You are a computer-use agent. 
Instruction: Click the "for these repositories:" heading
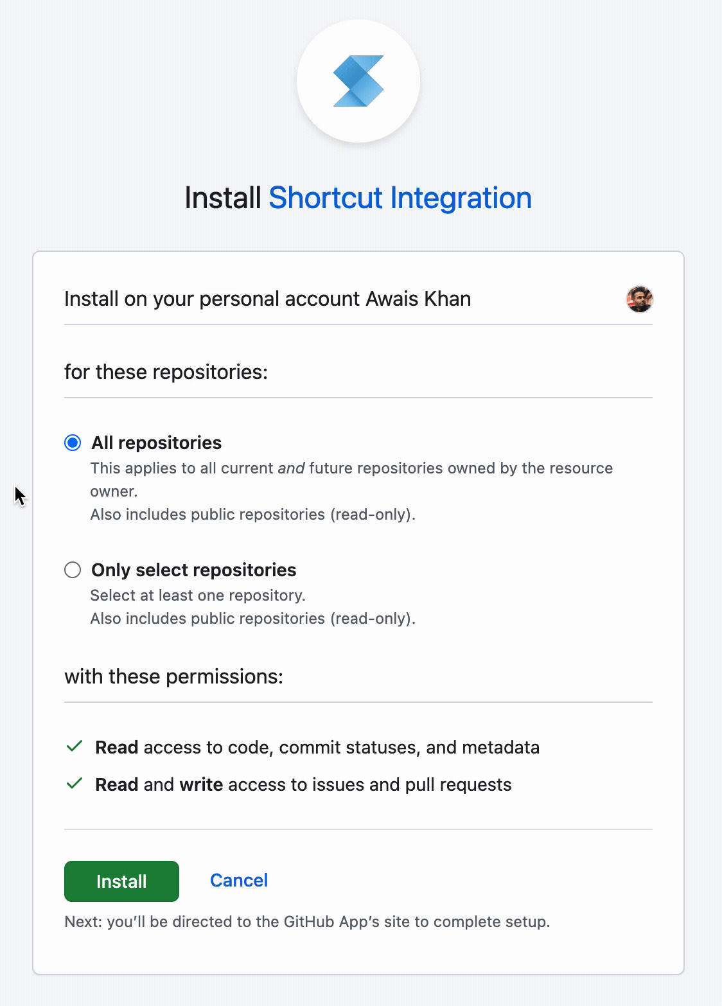pyautogui.click(x=166, y=372)
